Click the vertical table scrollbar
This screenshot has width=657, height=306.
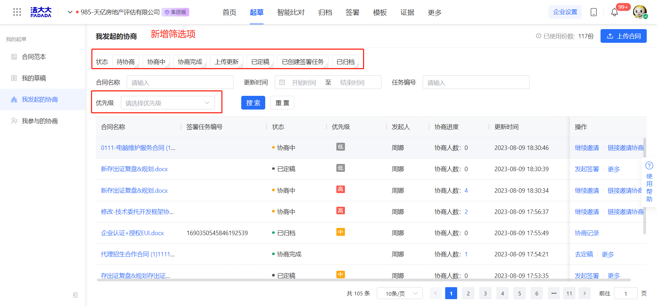pyautogui.click(x=645, y=186)
